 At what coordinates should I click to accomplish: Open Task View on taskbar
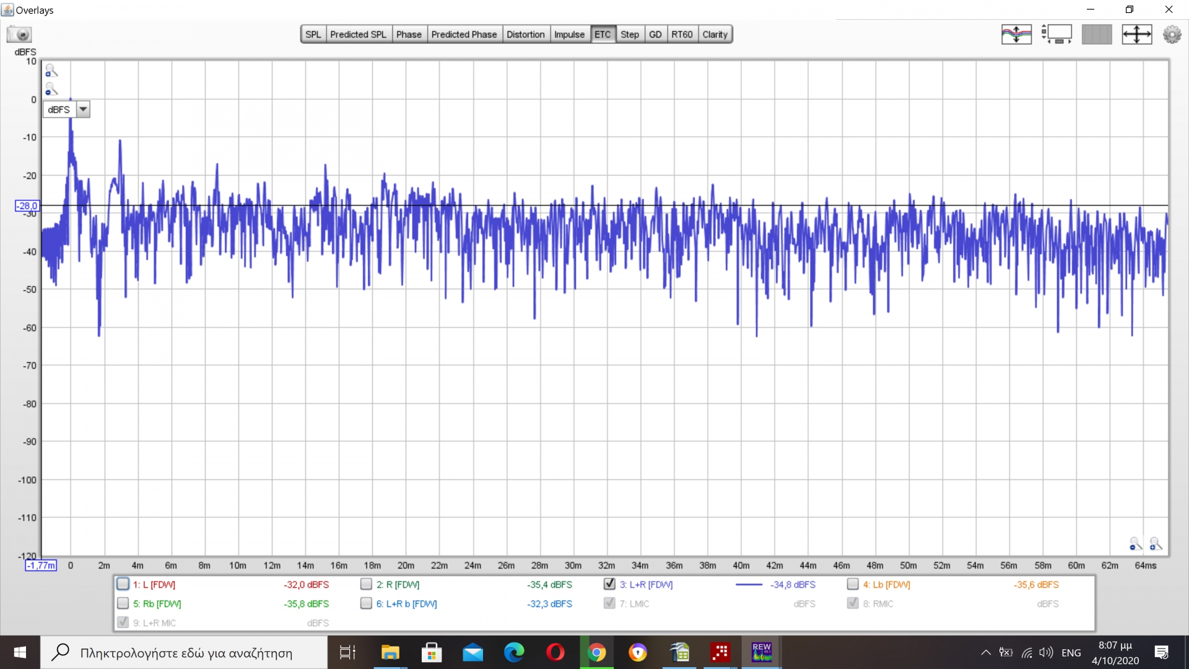coord(347,652)
